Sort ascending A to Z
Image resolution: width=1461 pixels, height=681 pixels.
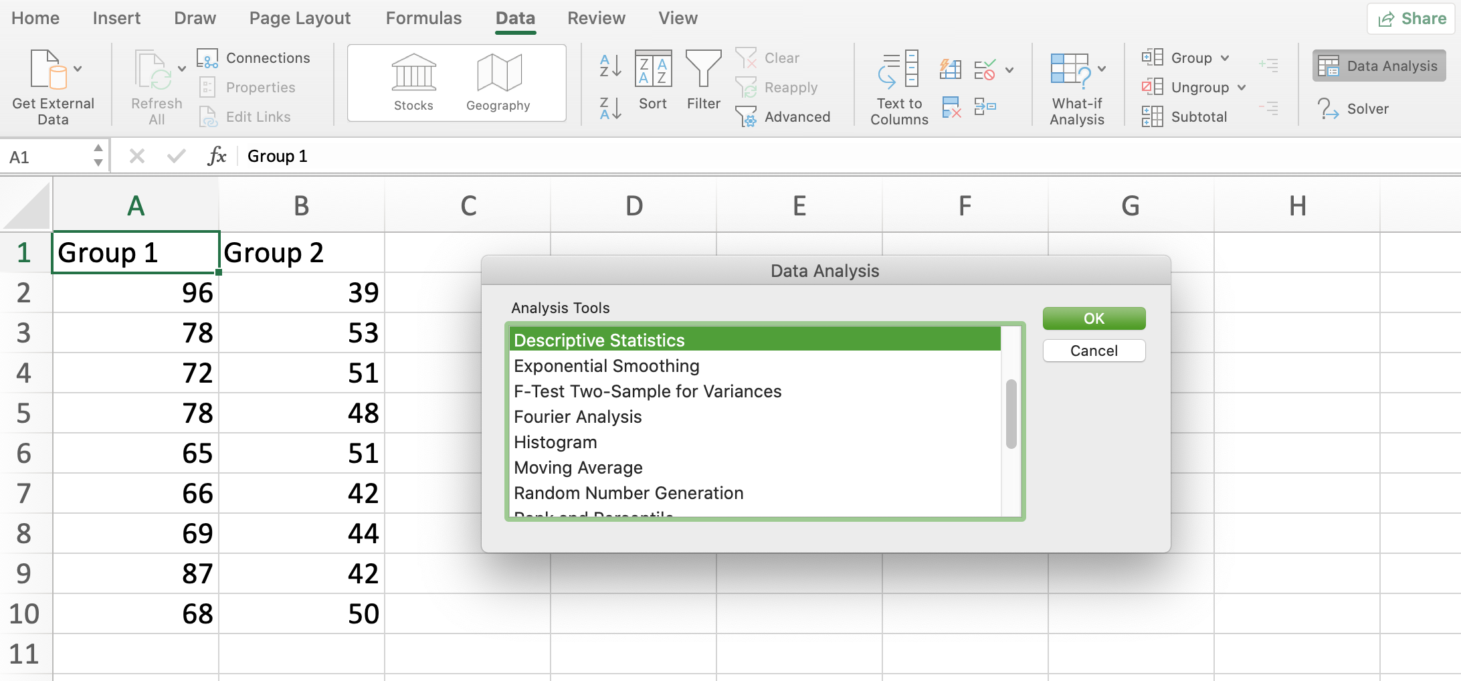tap(610, 66)
